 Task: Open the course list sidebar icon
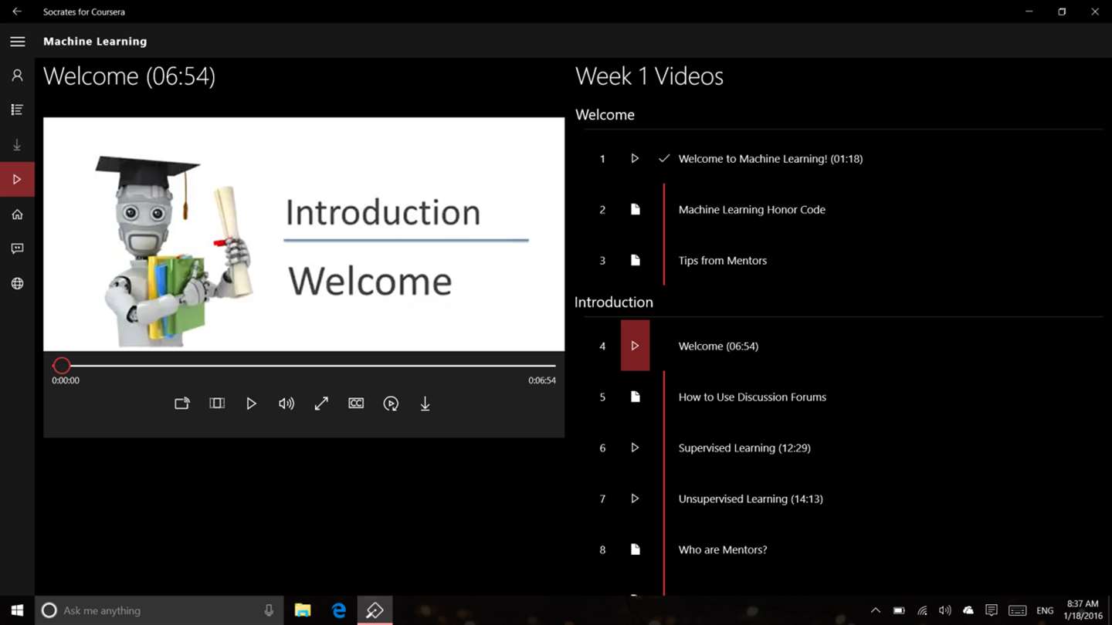tap(17, 110)
